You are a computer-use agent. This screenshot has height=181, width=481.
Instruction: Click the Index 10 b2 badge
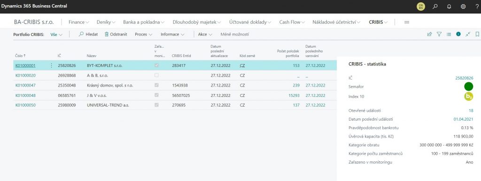click(468, 96)
